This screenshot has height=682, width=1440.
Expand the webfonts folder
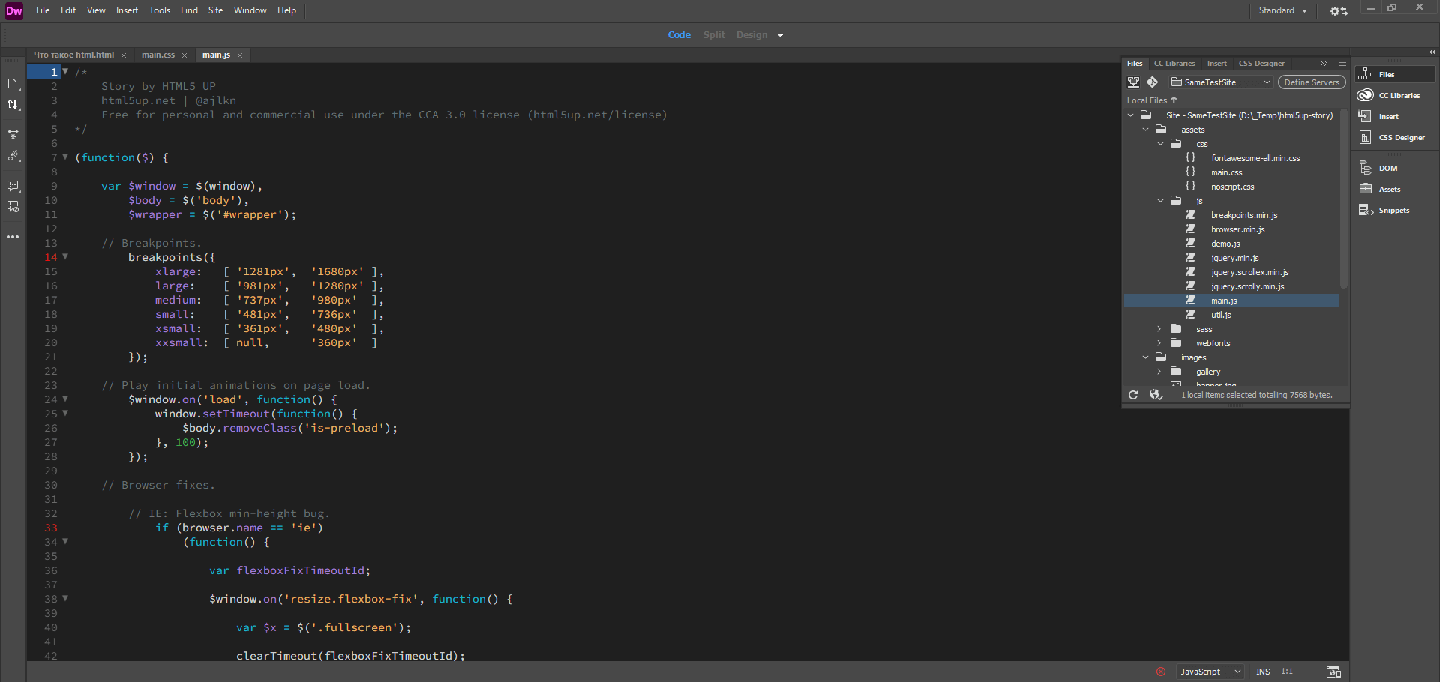tap(1159, 343)
